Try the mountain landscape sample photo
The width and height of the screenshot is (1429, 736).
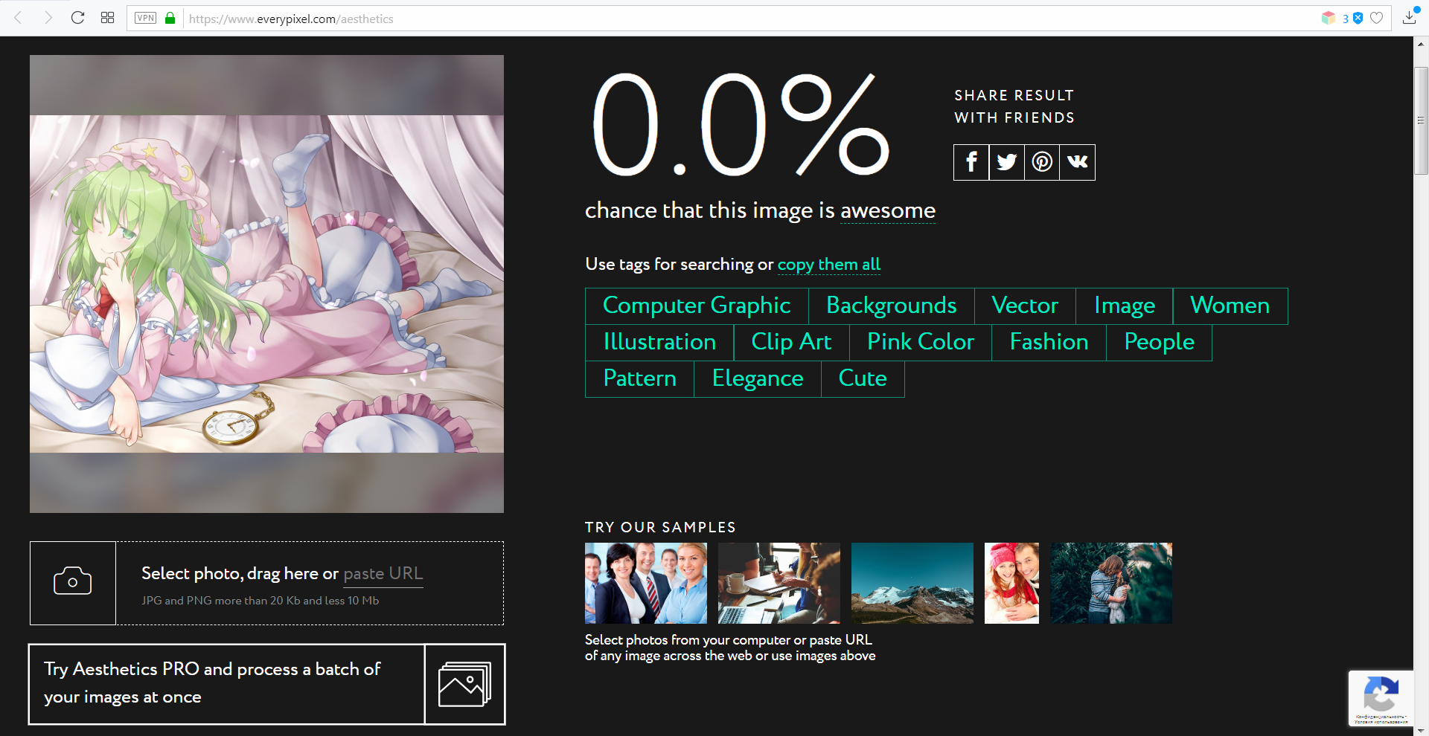coord(912,583)
